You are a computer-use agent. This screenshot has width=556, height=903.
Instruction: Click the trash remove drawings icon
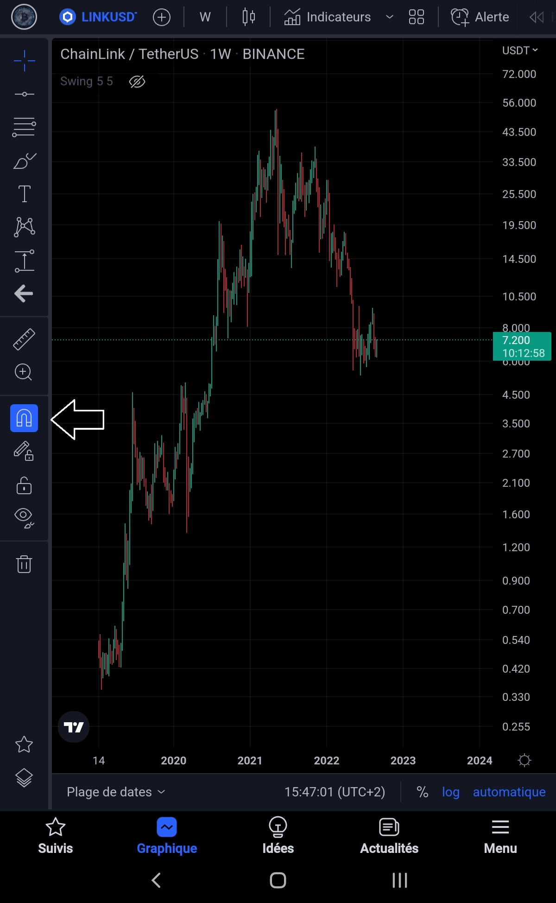[x=24, y=564]
